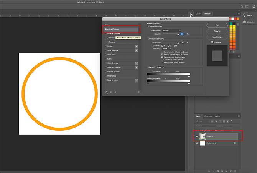Toggle the R channel checkbox

(162, 45)
